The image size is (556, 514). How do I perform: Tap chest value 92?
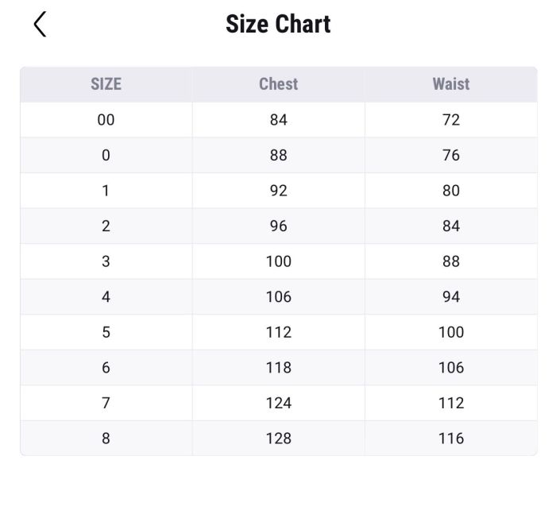click(x=278, y=191)
